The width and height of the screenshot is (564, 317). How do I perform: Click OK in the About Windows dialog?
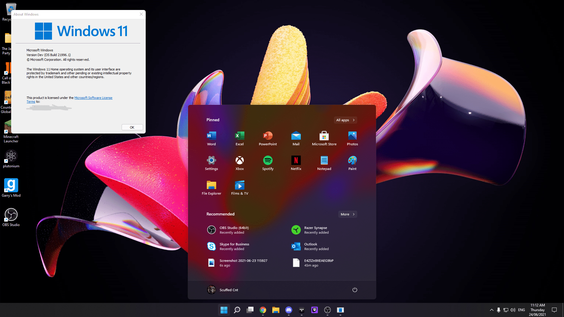(x=132, y=127)
